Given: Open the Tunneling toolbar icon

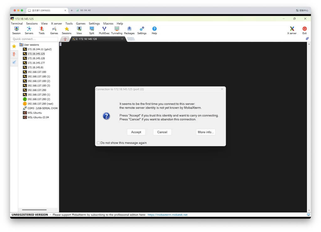Looking at the screenshot, I should [117, 30].
